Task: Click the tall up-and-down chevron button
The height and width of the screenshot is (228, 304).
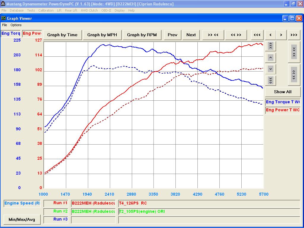Action: tap(294, 75)
